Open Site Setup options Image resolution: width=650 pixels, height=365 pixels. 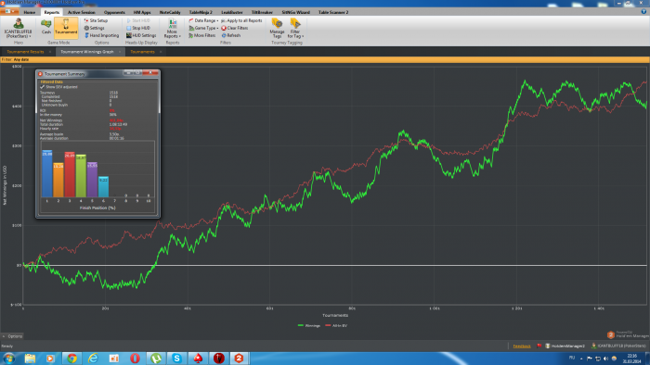[x=96, y=20]
